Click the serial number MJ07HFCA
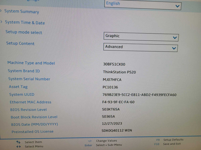 click(112, 79)
